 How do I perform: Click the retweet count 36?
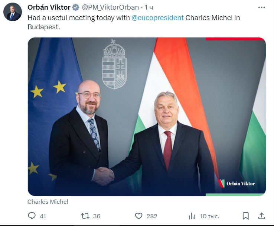coord(97,216)
